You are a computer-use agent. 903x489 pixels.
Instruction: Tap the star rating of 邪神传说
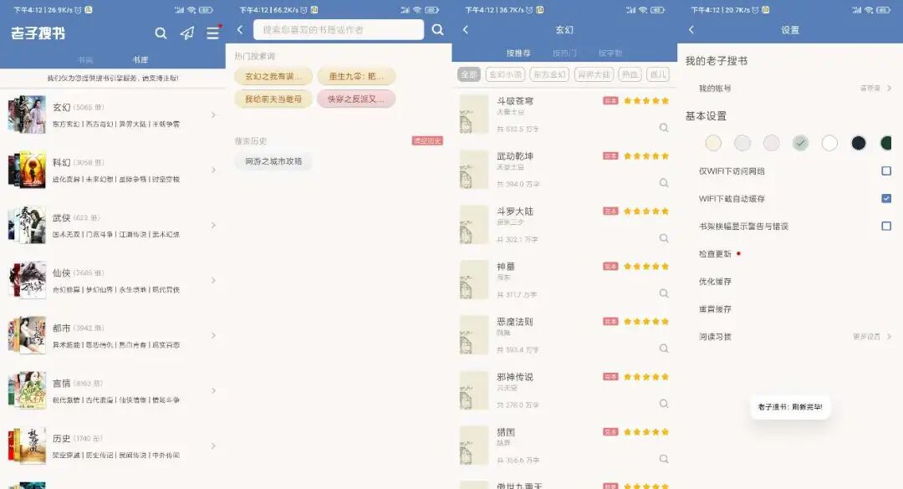click(646, 377)
